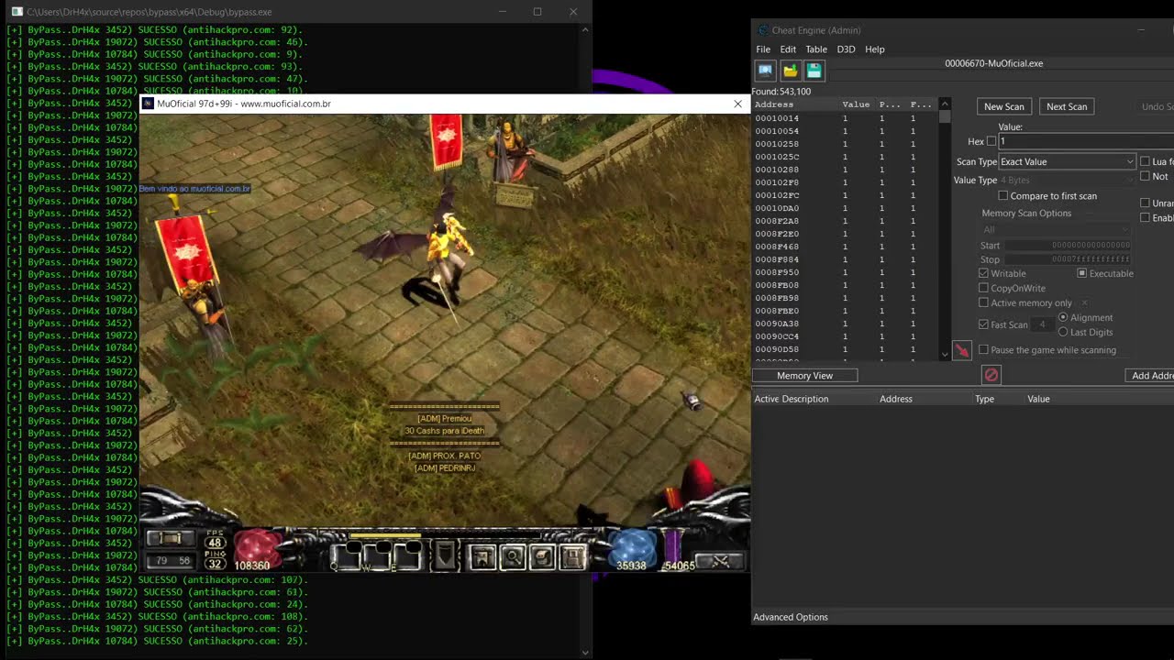Click the MuOficial game window title icon
1174x660 pixels.
[x=149, y=104]
